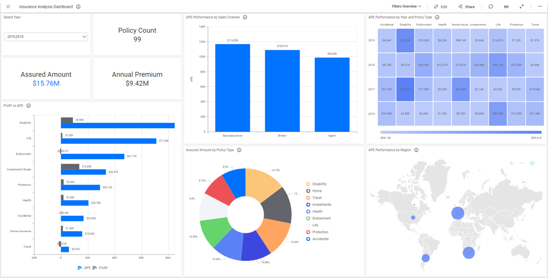This screenshot has height=278, width=548.
Task: Click the glasses view-mode icon
Action: (506, 7)
